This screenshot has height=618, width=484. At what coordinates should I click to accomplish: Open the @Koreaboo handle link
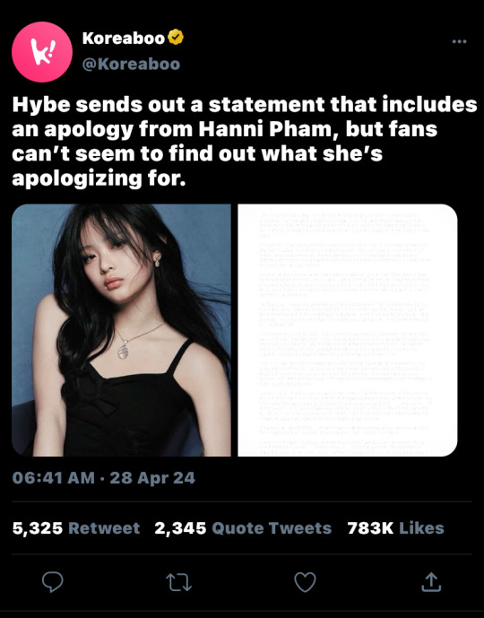click(131, 64)
